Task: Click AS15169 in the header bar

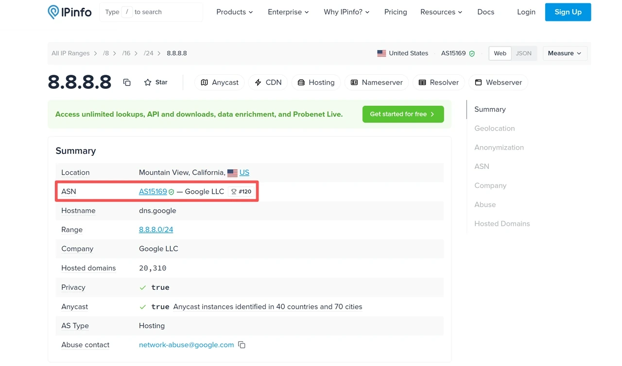Action: (453, 53)
